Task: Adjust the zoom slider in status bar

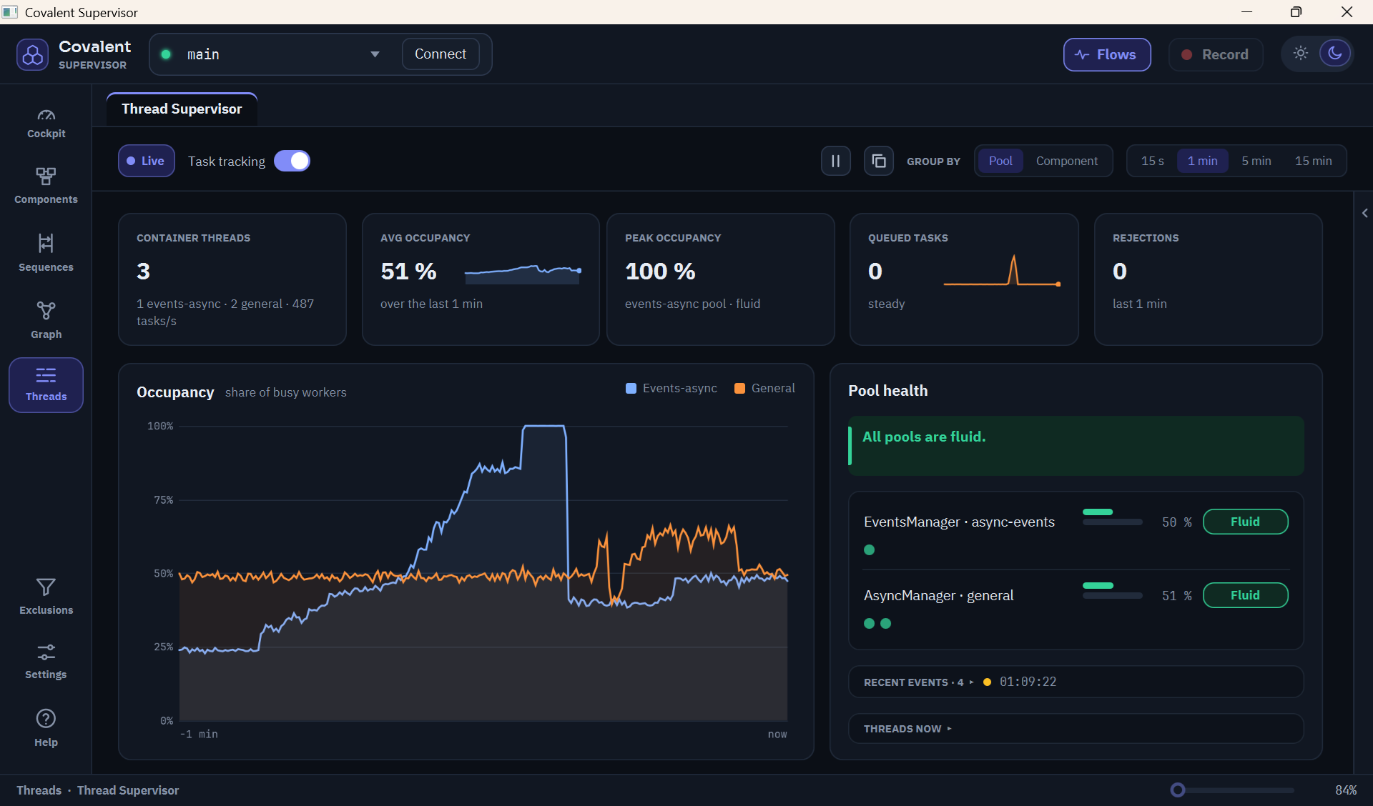Action: point(1232,790)
